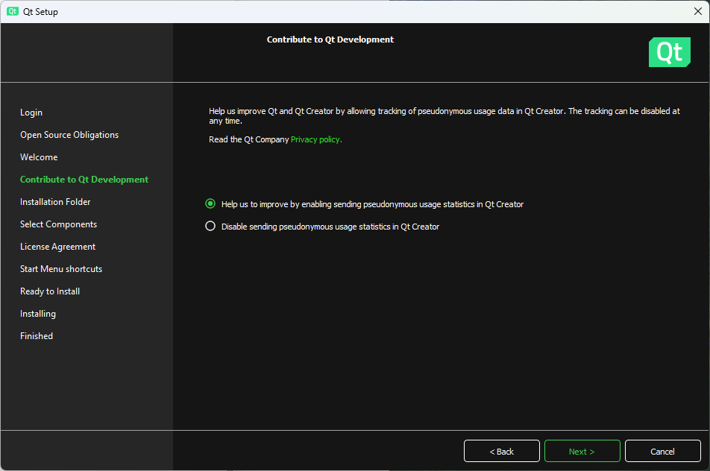Click the Next button
Screen dimensions: 710x471
click(x=582, y=451)
